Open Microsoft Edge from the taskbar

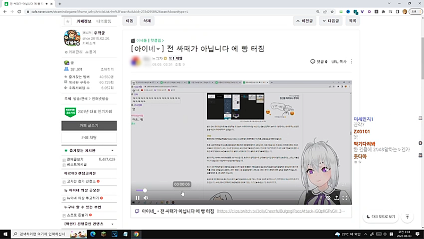[93, 234]
